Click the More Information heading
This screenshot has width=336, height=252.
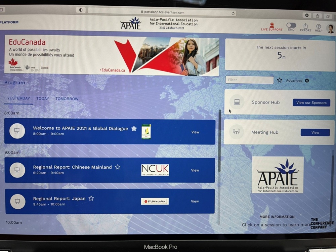(x=277, y=217)
